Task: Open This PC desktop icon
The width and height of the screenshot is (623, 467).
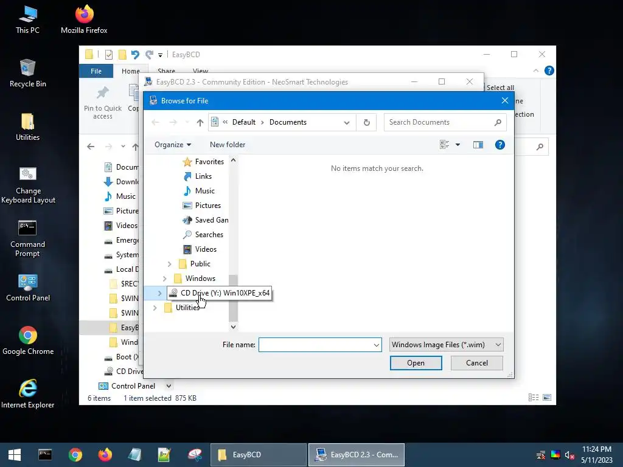Action: click(27, 20)
